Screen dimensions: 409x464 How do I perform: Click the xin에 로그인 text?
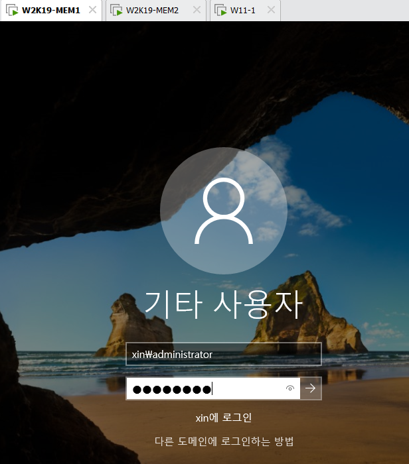[224, 418]
